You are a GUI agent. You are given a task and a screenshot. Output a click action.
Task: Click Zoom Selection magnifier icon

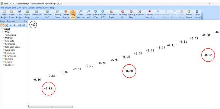pos(80,12)
